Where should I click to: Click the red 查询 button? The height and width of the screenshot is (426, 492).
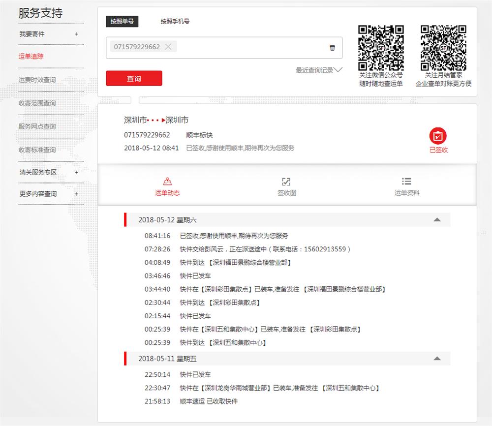[x=134, y=78]
